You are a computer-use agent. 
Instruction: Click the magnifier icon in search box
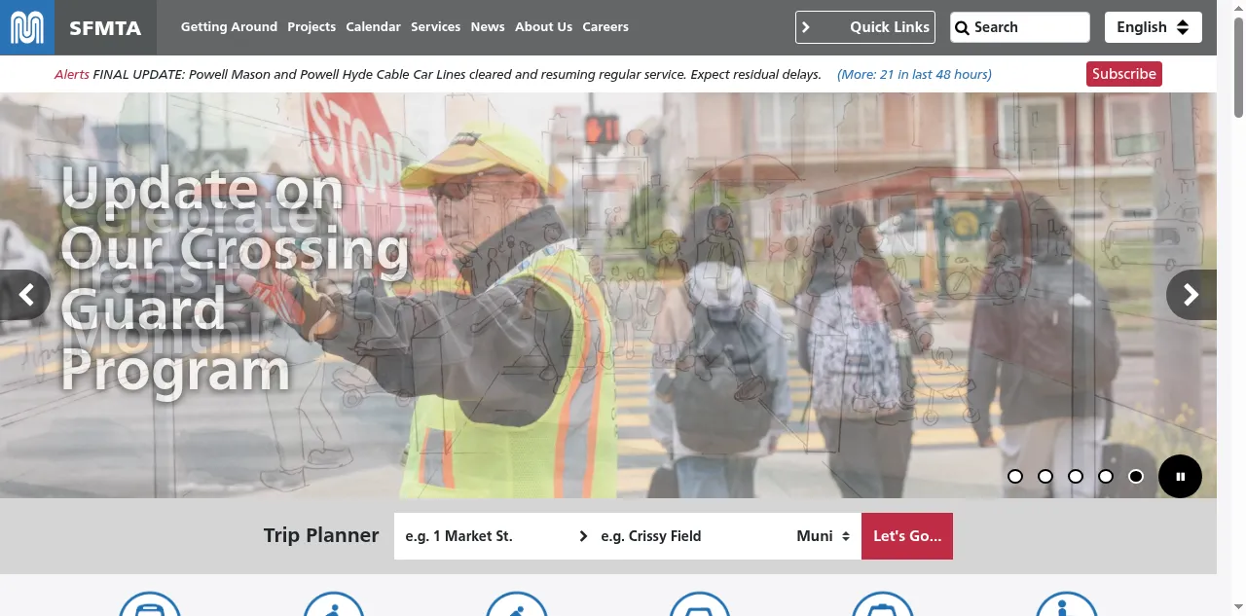(962, 27)
